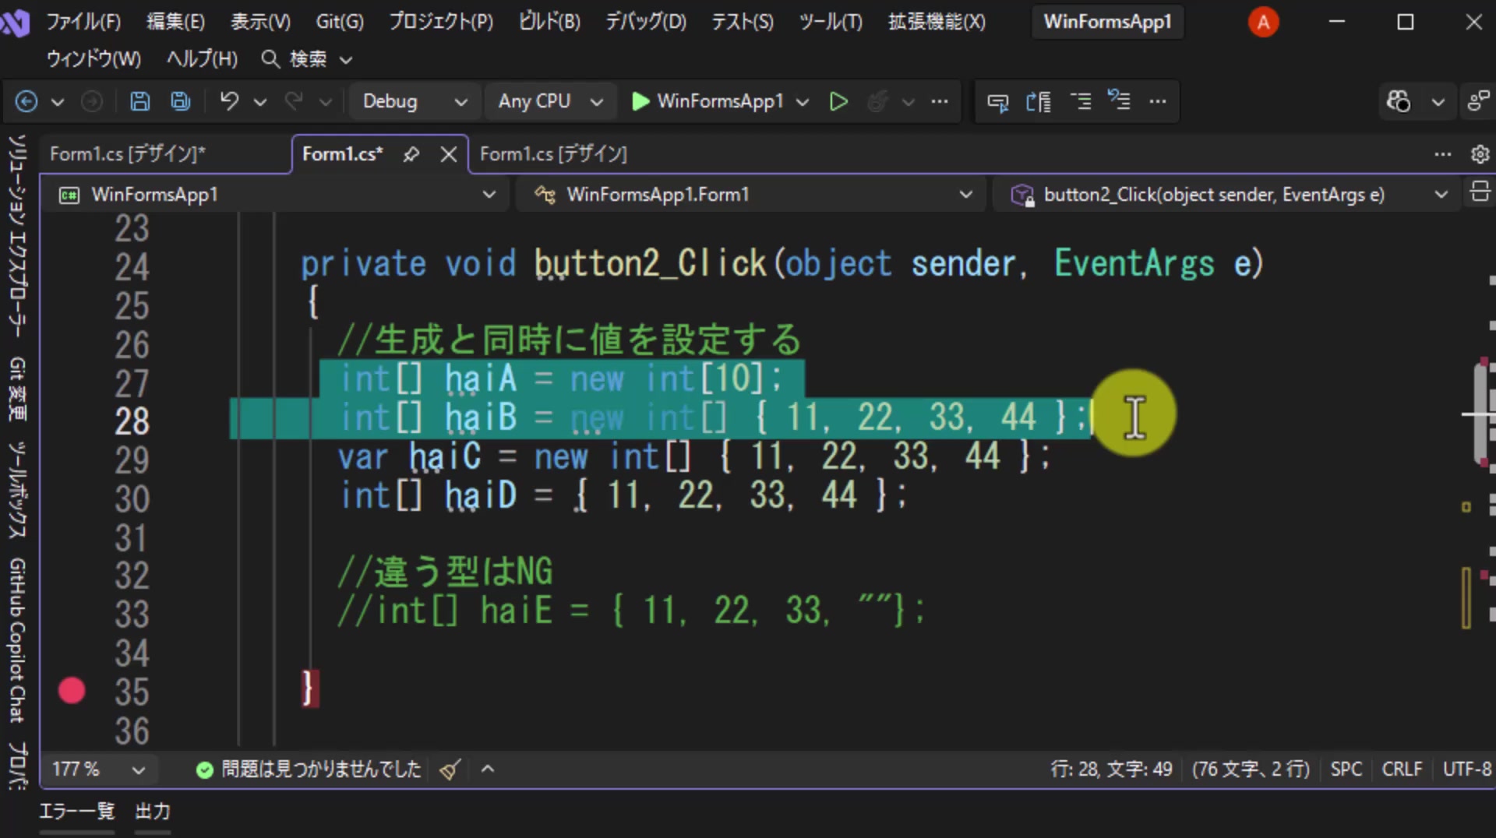Click the Save file icon
Viewport: 1496px width, 838px height.
[139, 101]
